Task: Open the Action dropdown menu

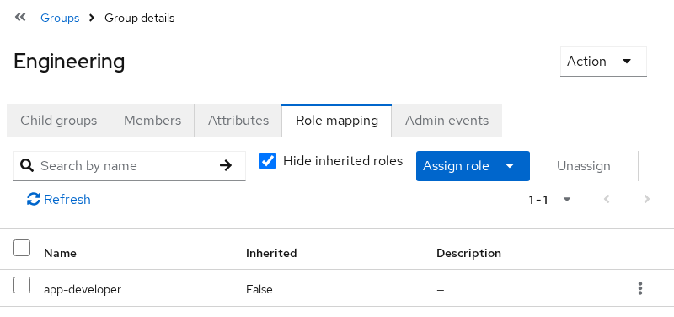Action: (603, 62)
